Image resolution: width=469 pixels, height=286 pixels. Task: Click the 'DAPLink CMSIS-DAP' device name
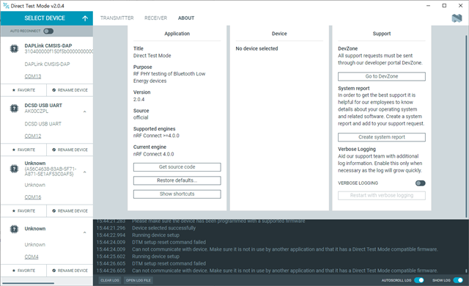pos(48,45)
